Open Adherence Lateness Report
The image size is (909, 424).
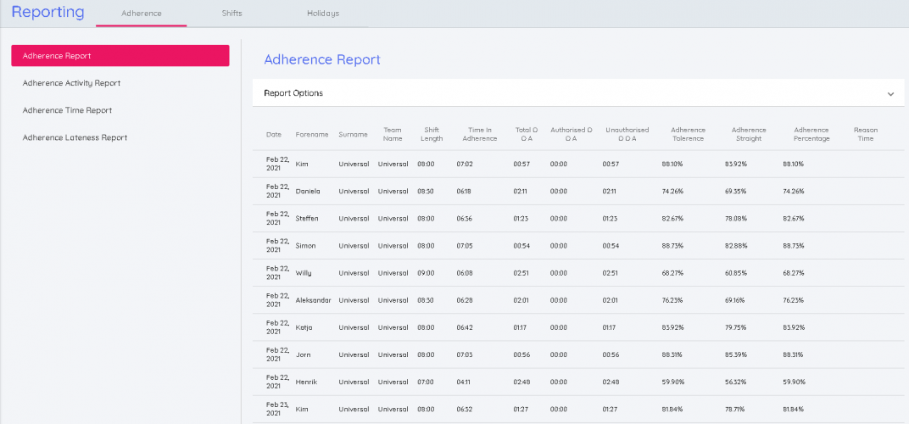(75, 137)
